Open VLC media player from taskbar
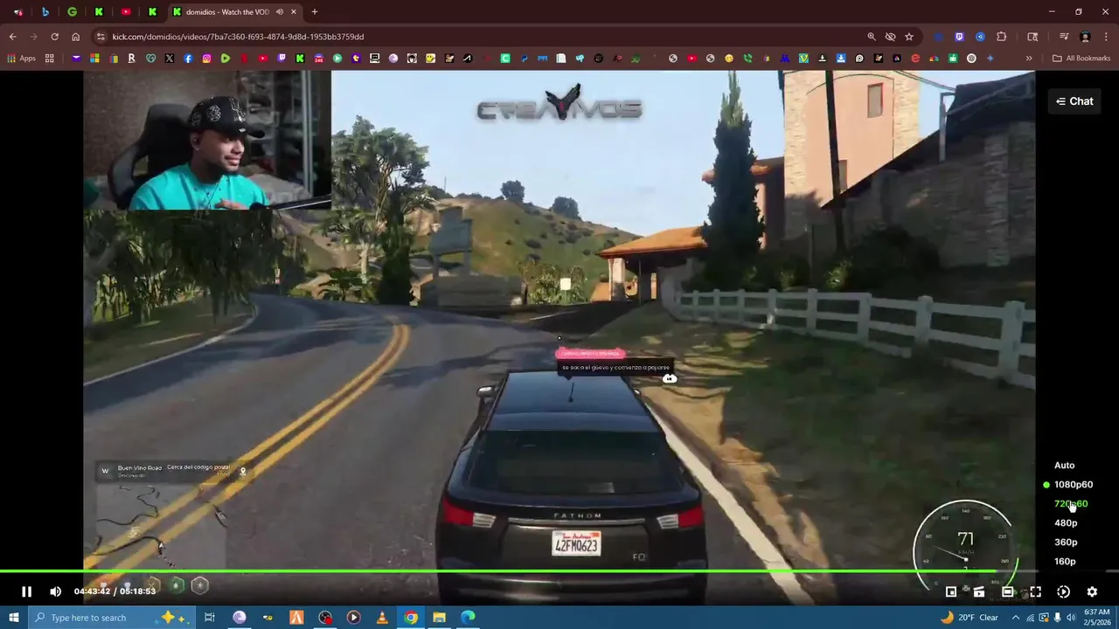 point(382,618)
